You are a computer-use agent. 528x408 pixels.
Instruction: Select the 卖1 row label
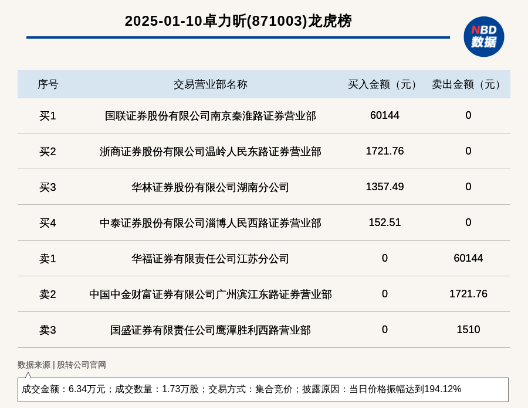tap(48, 259)
